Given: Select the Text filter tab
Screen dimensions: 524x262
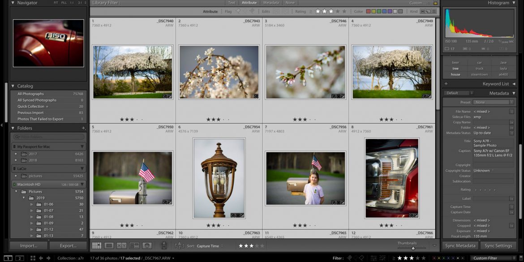Looking at the screenshot, I should pos(232,3).
